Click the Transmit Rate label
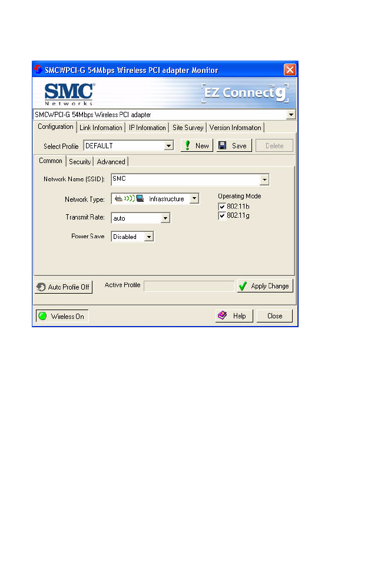The image size is (371, 572). coord(85,217)
